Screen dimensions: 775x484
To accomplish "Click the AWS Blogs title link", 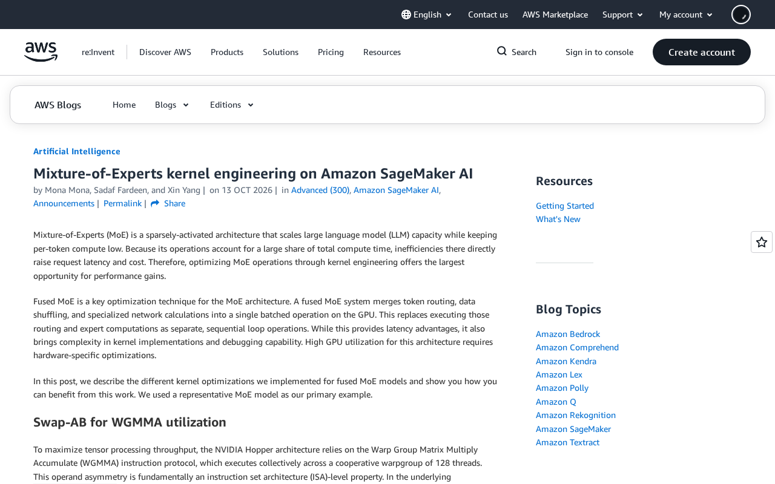I will coord(58,105).
